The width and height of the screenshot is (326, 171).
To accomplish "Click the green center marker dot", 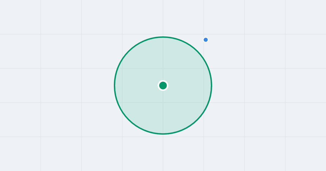I will coord(163,85).
